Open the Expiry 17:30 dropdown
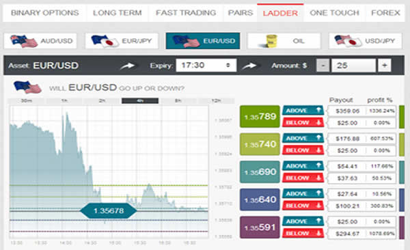Image resolution: width=410 pixels, height=250 pixels. click(206, 65)
